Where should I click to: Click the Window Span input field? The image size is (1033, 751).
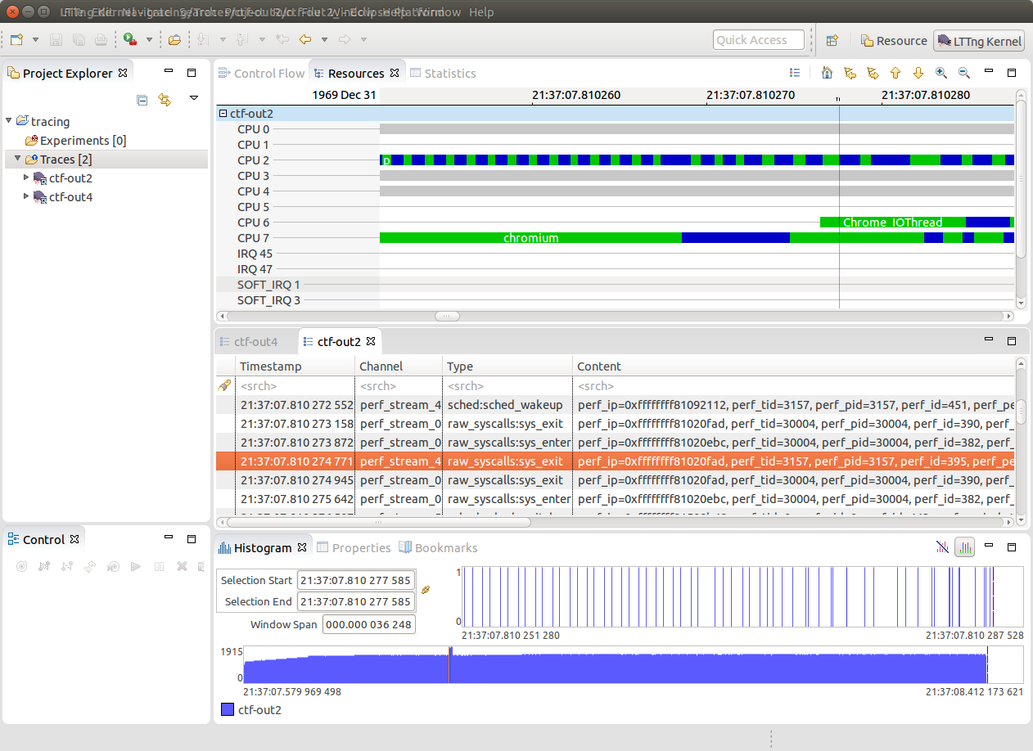pos(368,624)
